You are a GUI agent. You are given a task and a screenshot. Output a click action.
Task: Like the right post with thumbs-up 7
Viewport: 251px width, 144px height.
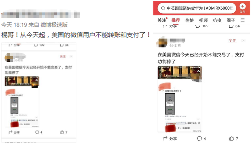pos(232,138)
